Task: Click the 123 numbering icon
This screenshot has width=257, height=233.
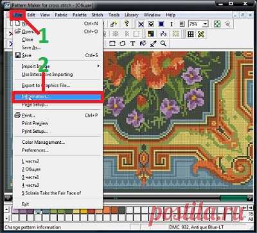Action: click(x=163, y=34)
